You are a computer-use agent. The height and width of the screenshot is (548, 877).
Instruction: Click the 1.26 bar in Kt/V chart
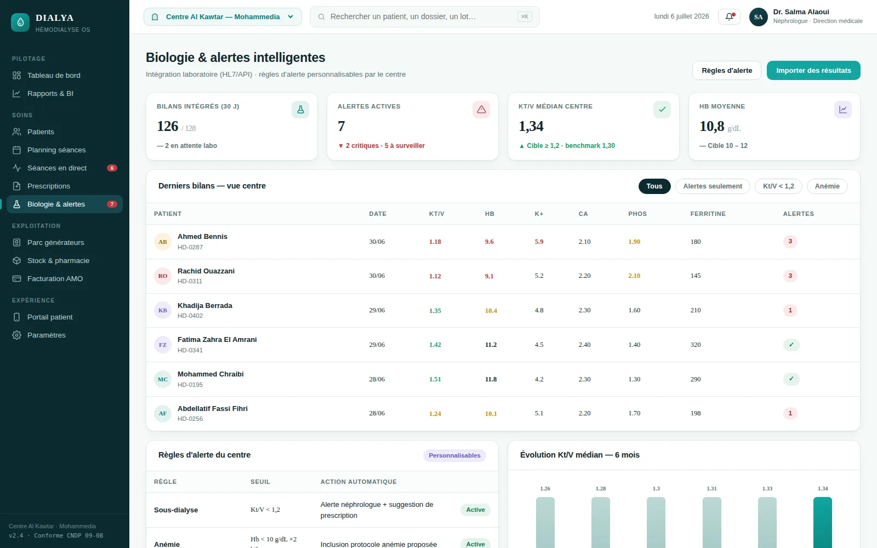(545, 522)
